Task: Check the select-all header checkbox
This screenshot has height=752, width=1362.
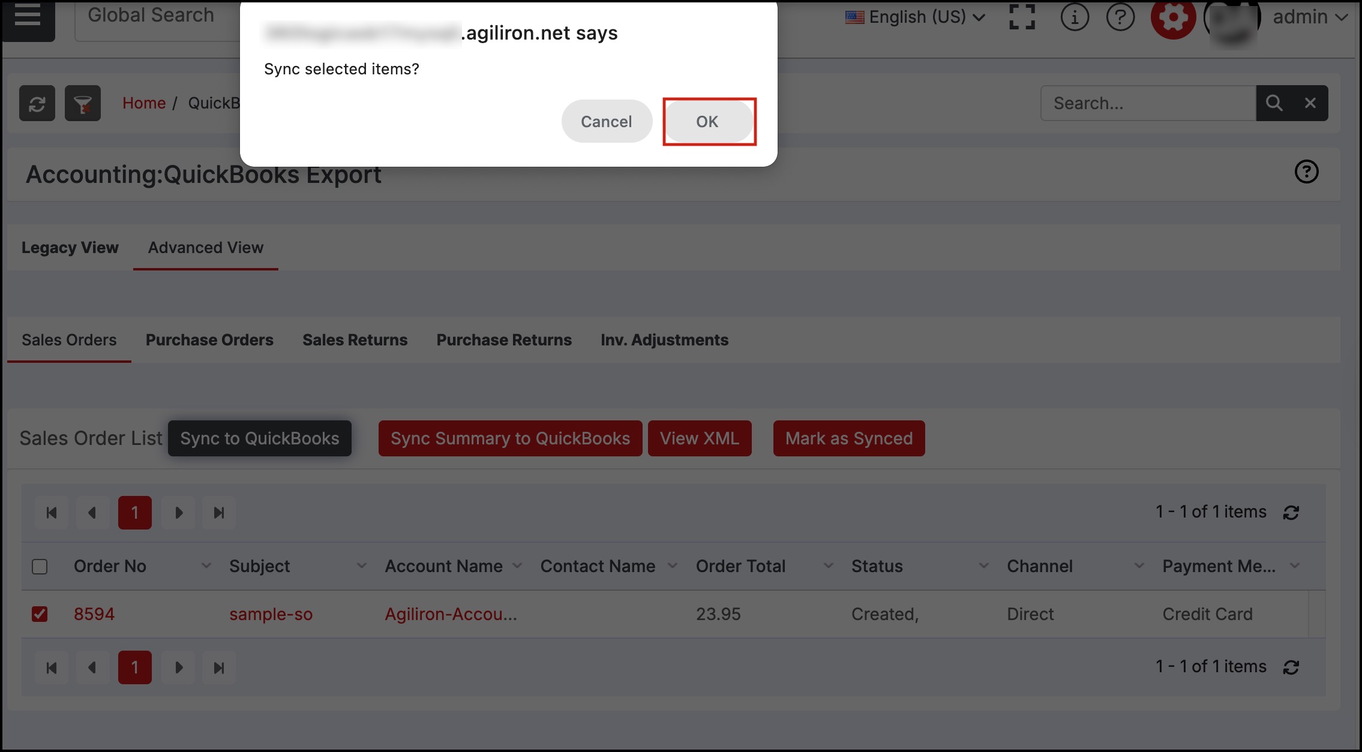Action: click(x=40, y=567)
